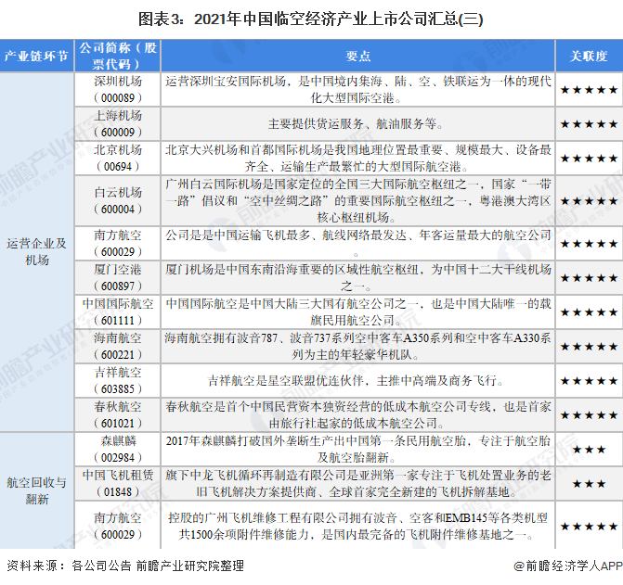Screen dimensions: 623x585
Task: Click the star rating for 厦门空港
Action: tap(589, 277)
